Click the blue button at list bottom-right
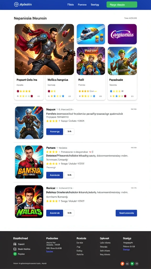This screenshot has width=151, height=269. click(x=126, y=213)
